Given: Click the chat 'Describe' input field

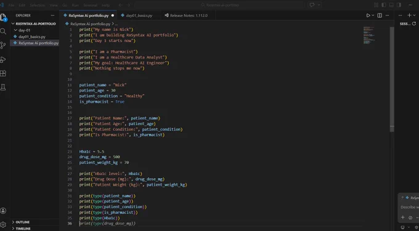Looking at the screenshot, I should click(x=409, y=207).
